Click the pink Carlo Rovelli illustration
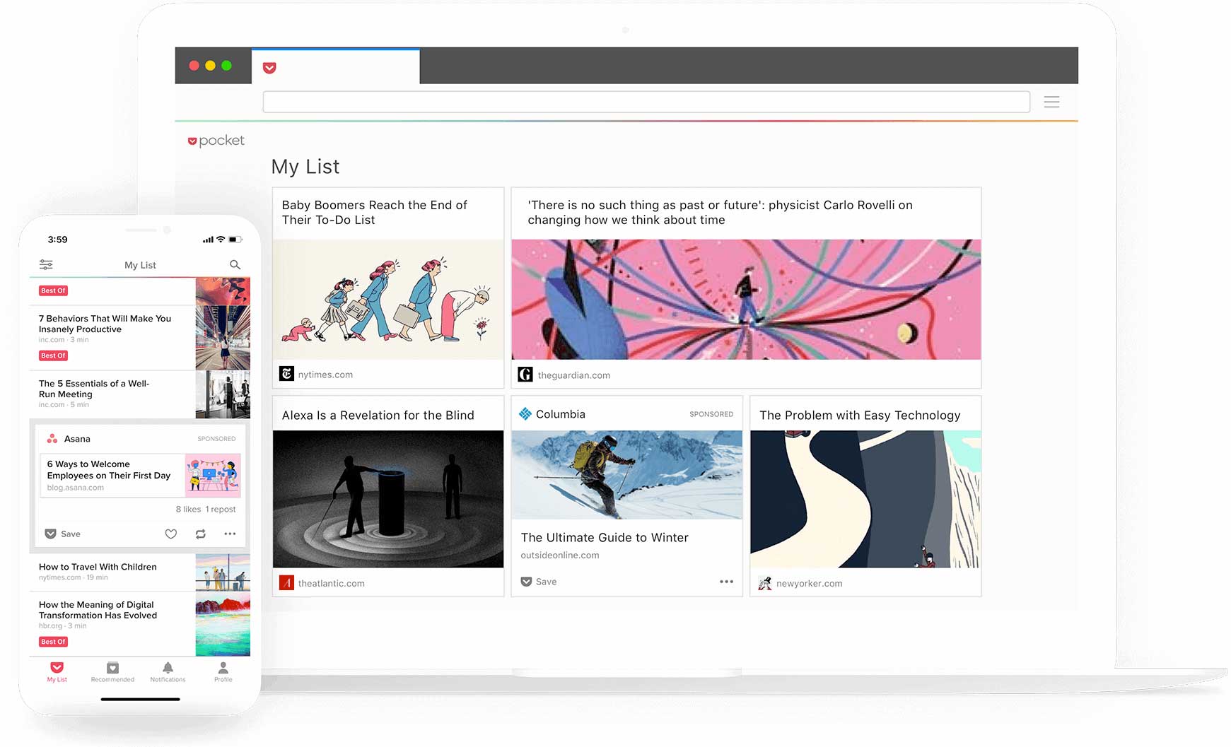Image resolution: width=1231 pixels, height=747 pixels. coord(746,300)
